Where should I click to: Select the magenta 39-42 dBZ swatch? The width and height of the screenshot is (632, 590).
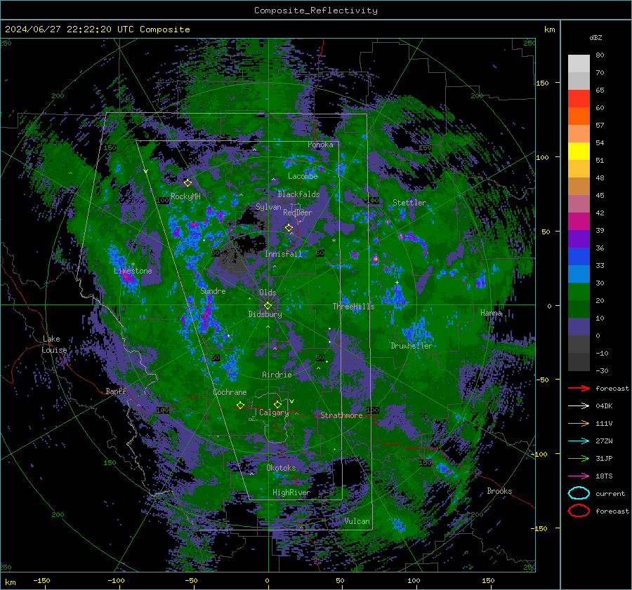579,222
